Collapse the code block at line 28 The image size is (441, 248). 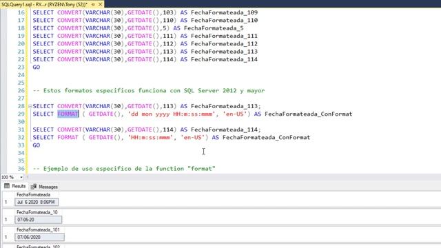tap(30, 106)
